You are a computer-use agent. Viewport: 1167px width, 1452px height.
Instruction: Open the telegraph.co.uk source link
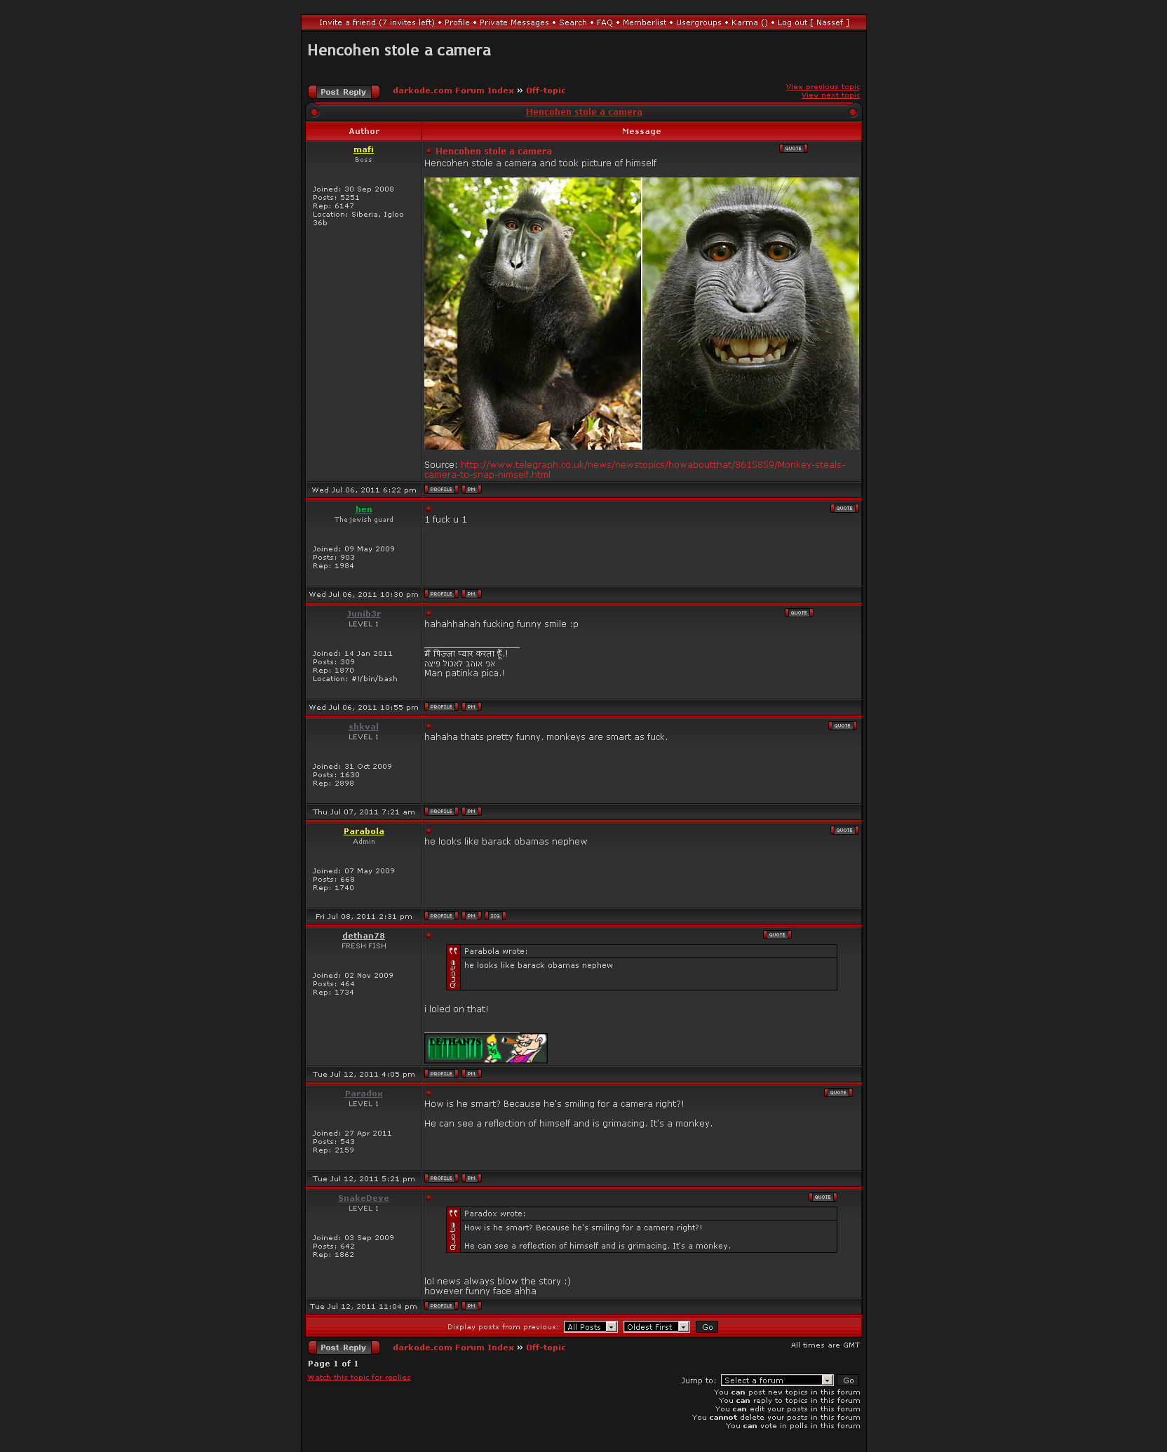coord(634,469)
